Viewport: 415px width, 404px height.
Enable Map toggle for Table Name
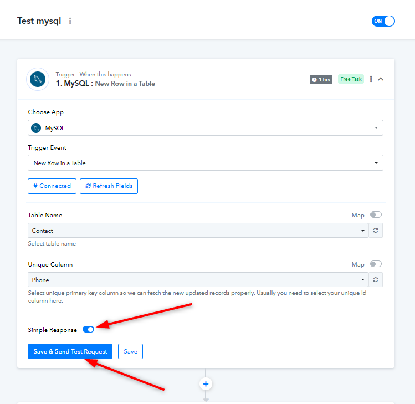[x=376, y=214]
